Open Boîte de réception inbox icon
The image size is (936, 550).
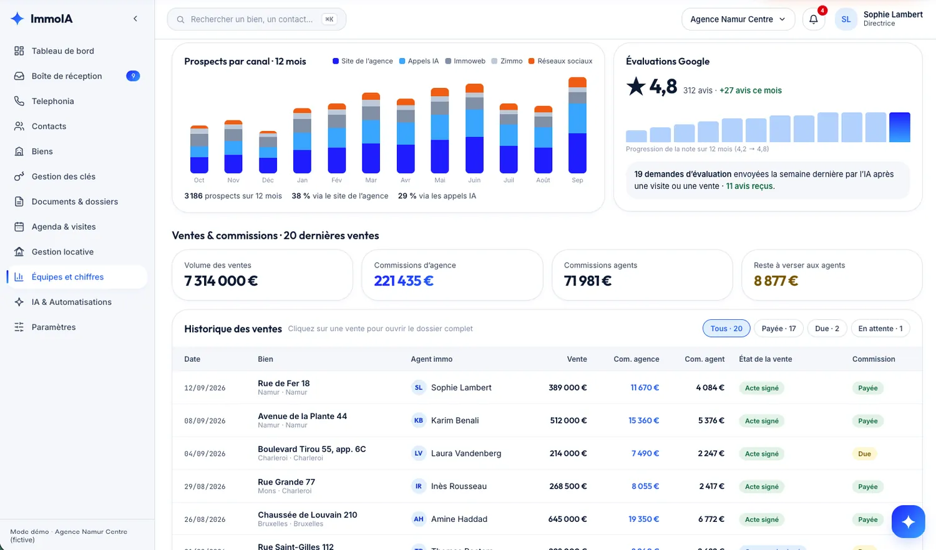(19, 76)
